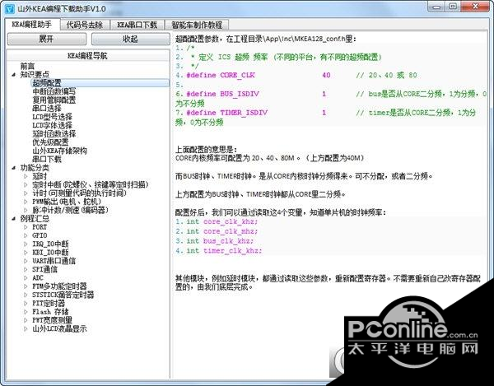
Task: Expand the 脉冲计数/测速 tree node
Action: pyautogui.click(x=26, y=210)
